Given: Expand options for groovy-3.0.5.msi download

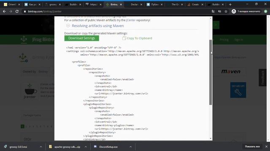Looking at the screenshot, I should (x=41, y=147).
